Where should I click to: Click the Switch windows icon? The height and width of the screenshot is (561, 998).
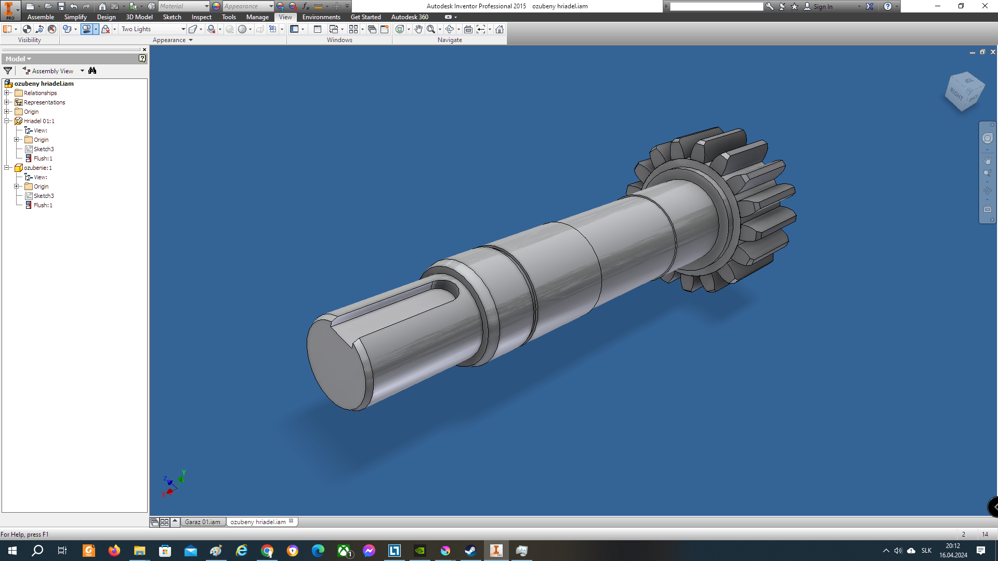point(334,29)
